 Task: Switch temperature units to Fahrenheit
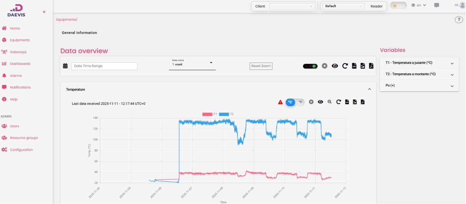pyautogui.click(x=300, y=102)
